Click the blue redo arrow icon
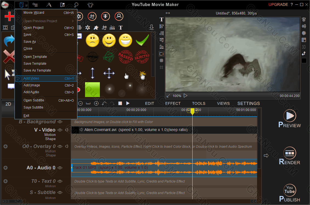 point(9,41)
